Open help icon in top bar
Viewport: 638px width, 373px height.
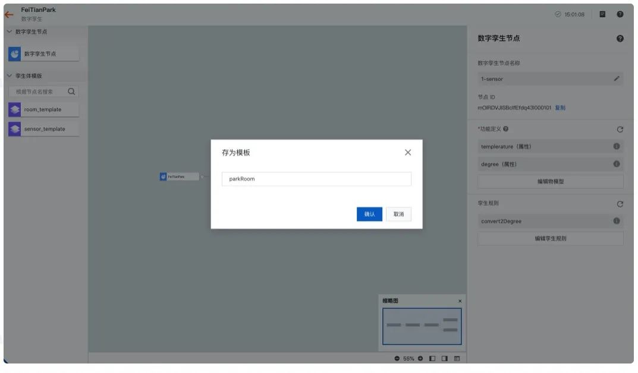pos(620,14)
